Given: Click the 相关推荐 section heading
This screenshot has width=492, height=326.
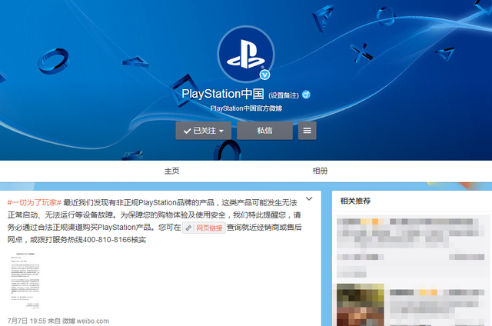Looking at the screenshot, I should 355,201.
